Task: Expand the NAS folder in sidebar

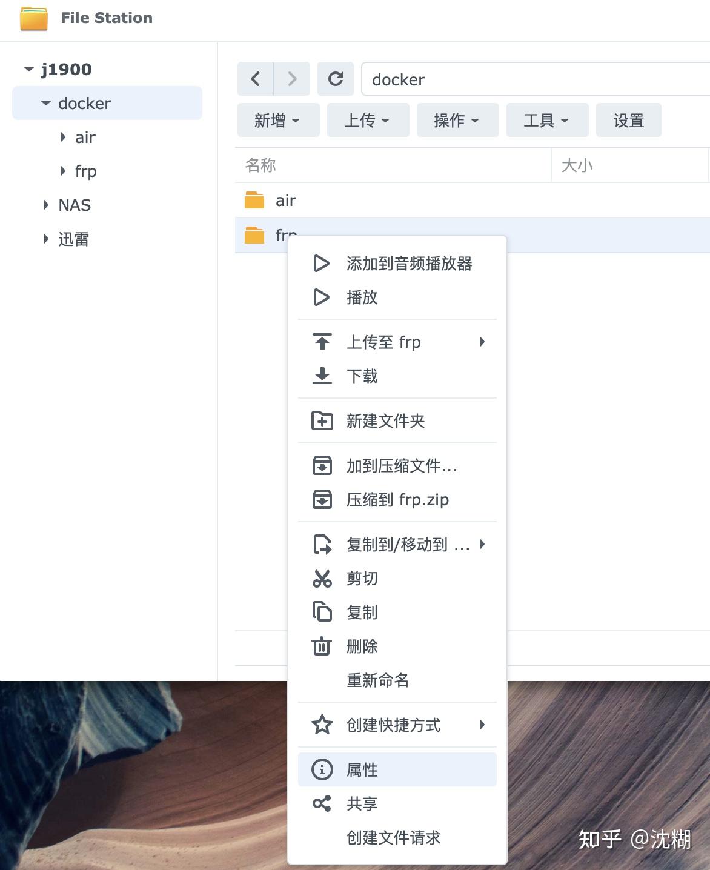Action: pos(45,205)
